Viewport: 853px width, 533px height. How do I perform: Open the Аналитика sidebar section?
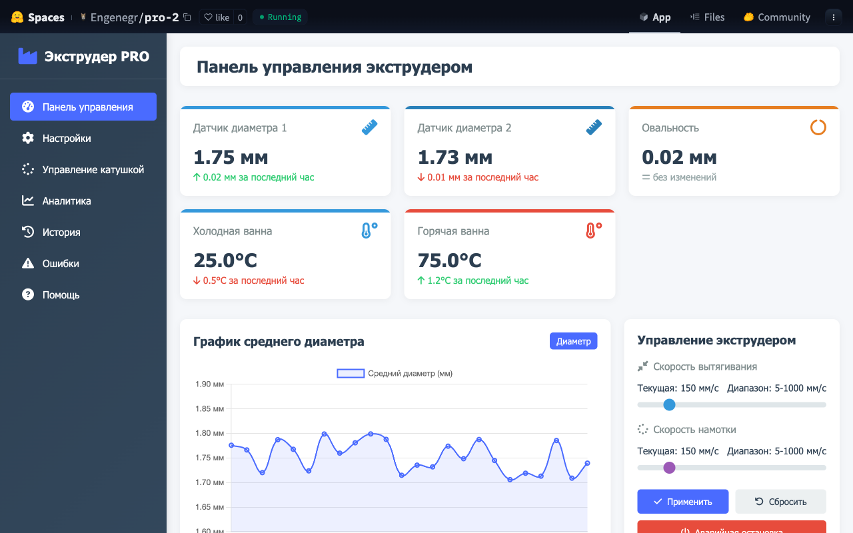pyautogui.click(x=67, y=201)
